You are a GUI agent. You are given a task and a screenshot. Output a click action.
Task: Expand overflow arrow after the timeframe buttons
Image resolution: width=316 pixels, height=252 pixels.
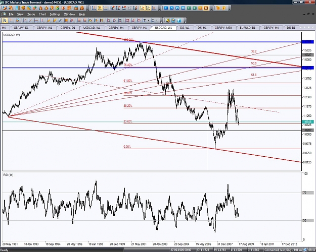click(211, 9)
